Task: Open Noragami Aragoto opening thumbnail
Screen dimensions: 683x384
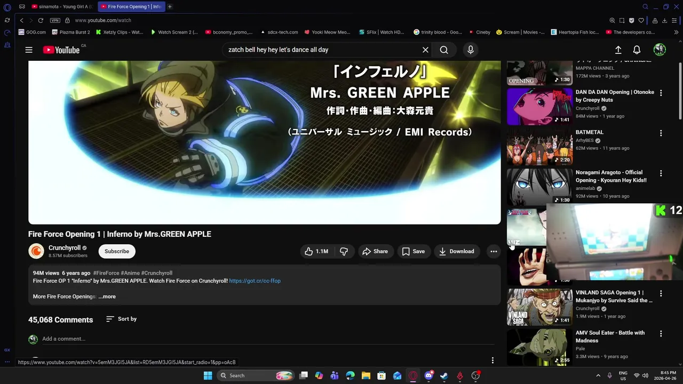Action: (539, 187)
